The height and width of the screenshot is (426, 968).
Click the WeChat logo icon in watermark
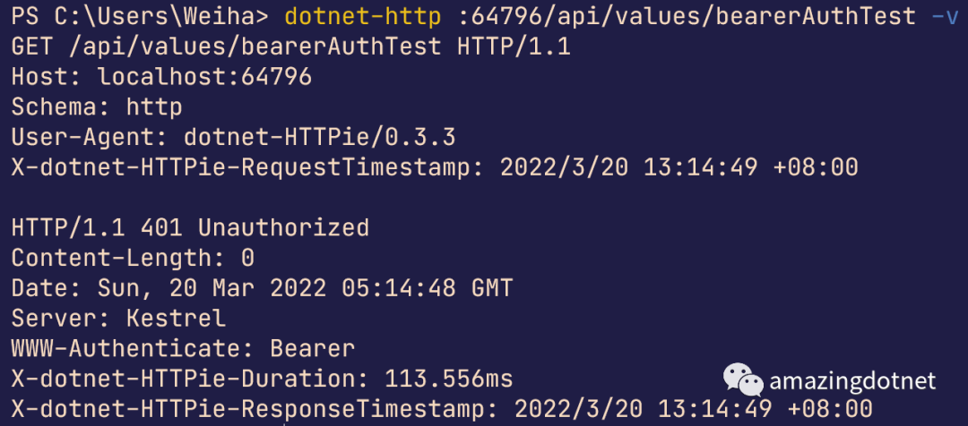743,379
